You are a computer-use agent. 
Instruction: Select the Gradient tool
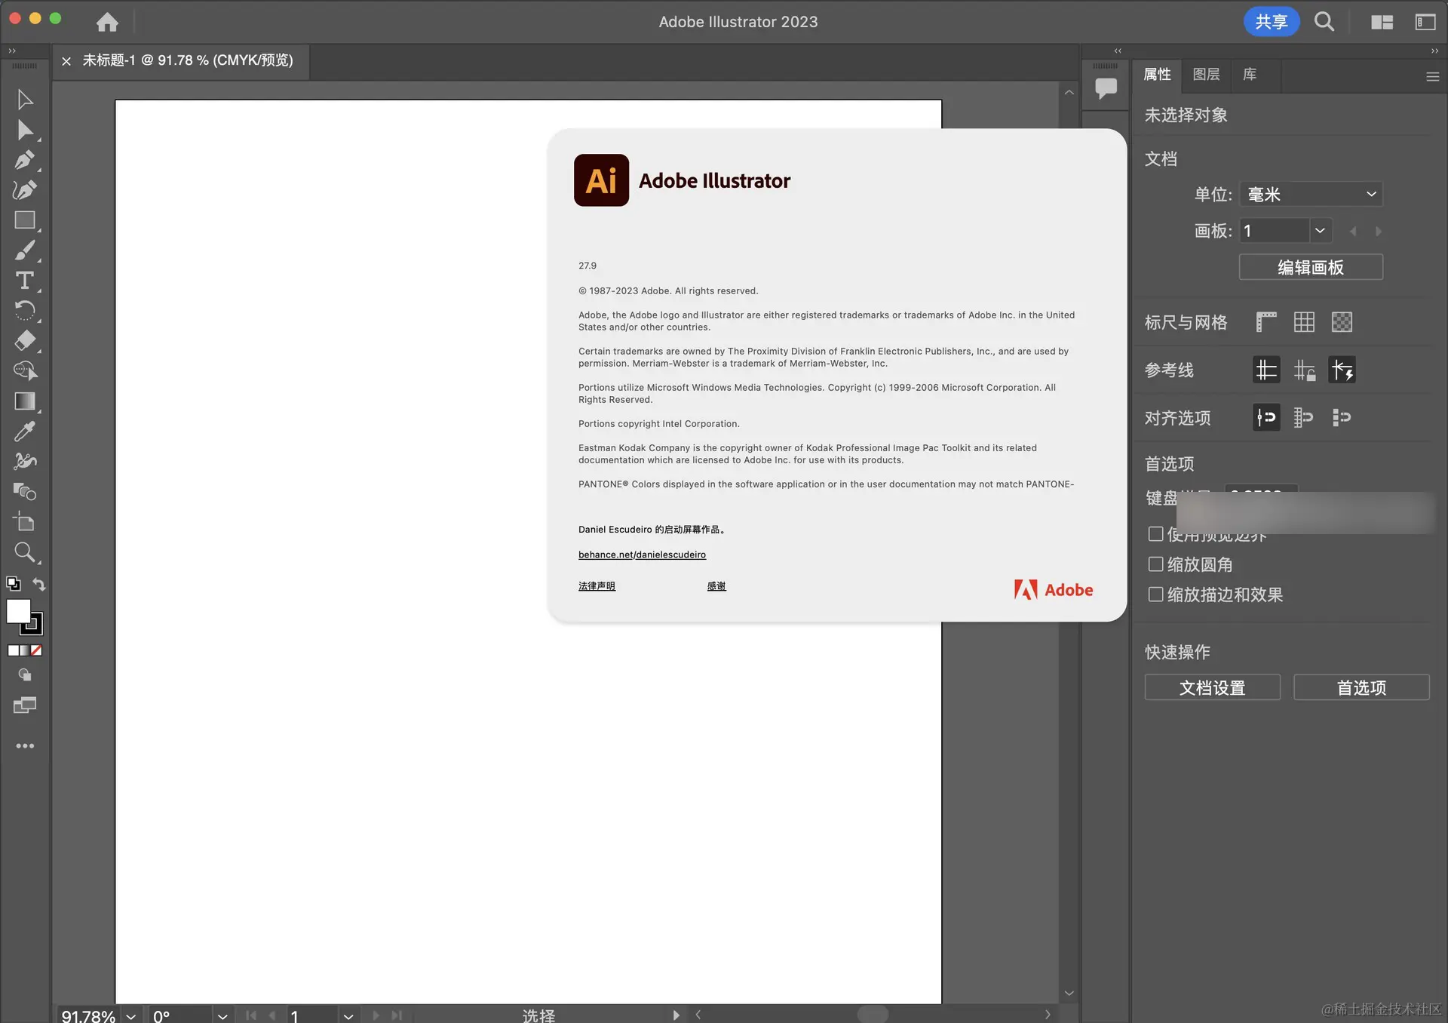click(24, 401)
